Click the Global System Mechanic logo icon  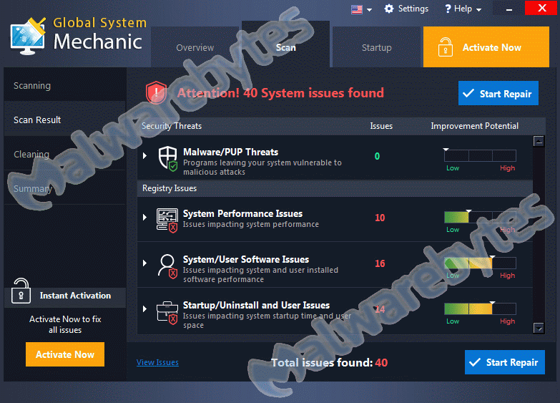[x=29, y=36]
